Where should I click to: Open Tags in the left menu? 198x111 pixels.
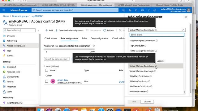pos(9,51)
